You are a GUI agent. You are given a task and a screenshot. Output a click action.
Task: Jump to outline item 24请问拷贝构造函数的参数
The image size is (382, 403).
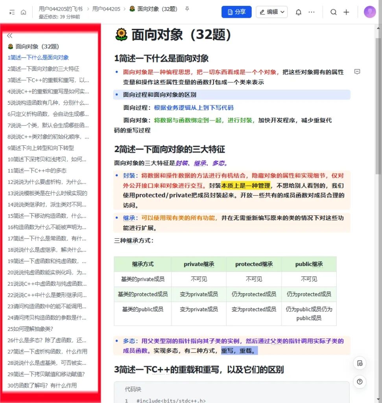point(47,318)
